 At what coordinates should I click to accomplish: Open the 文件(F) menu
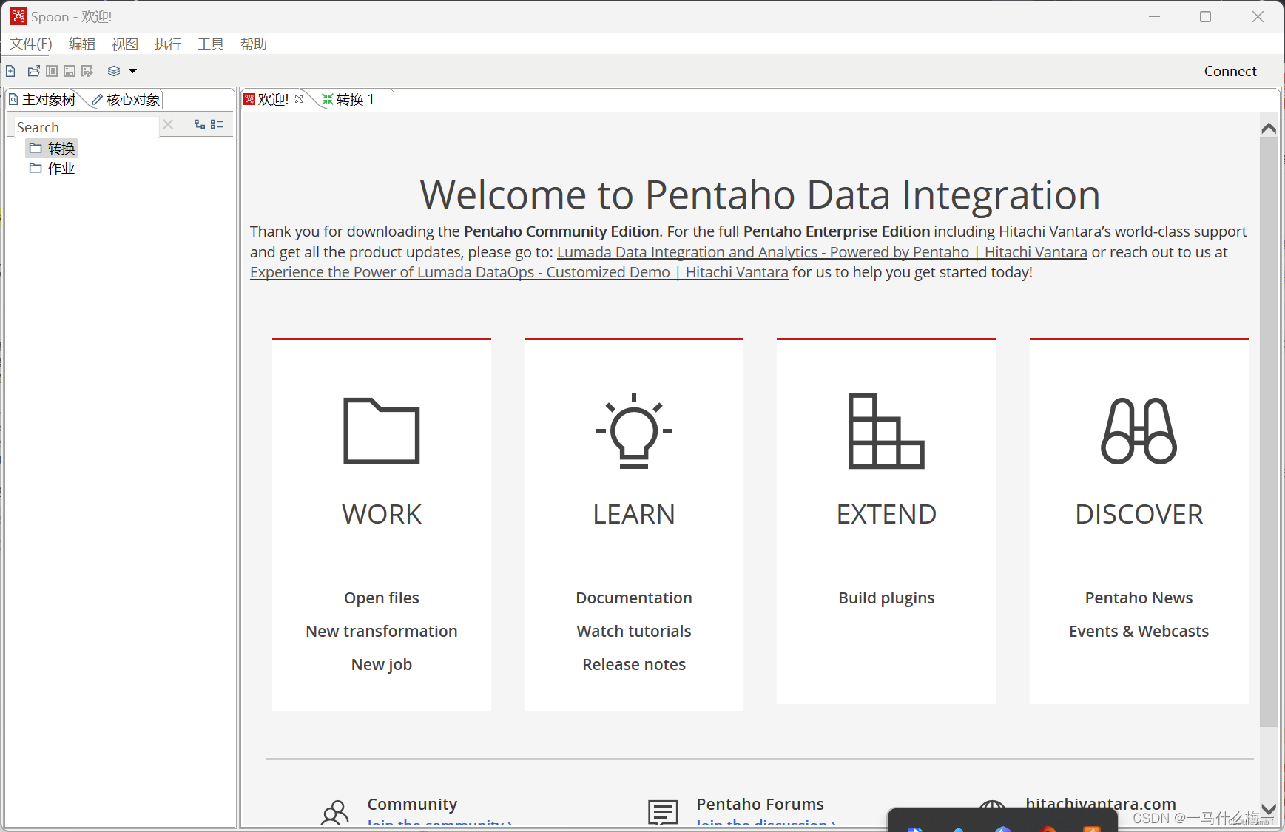point(31,44)
